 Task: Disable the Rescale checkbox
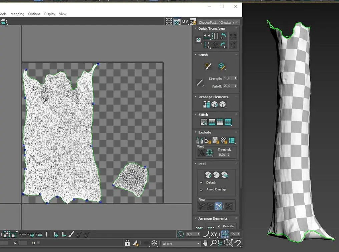[219, 226]
